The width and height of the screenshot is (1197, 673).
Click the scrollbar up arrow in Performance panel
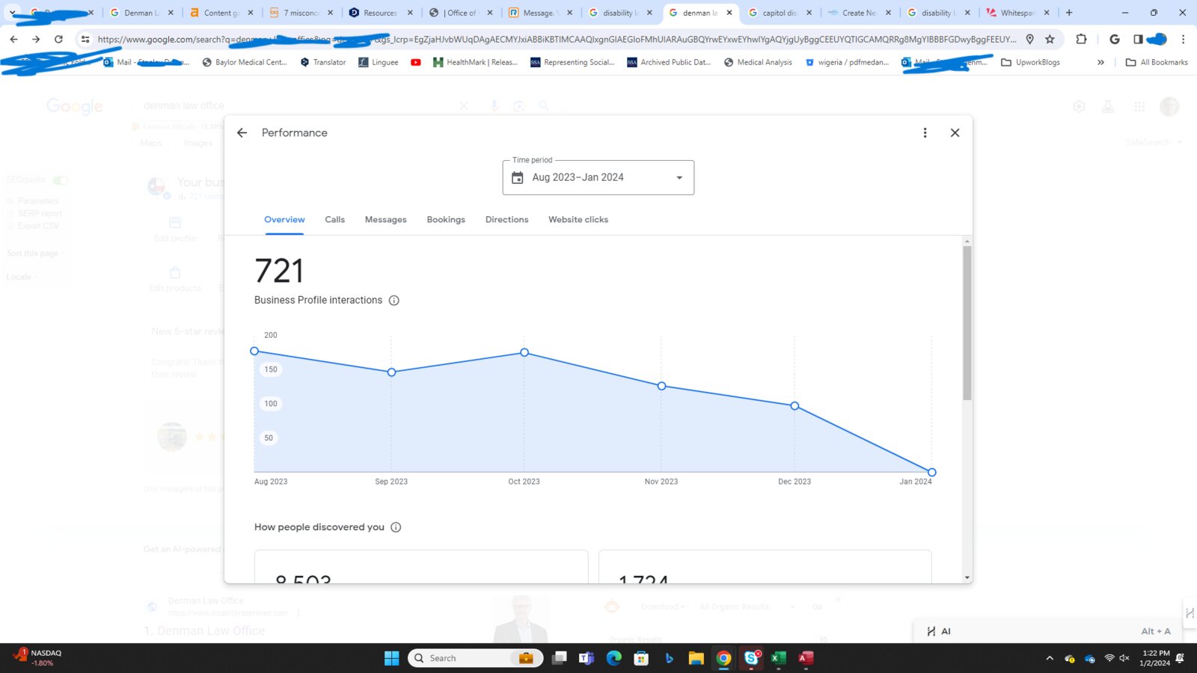(967, 242)
